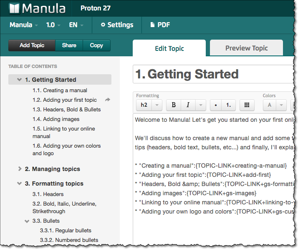Click inside the topic body text editor

pyautogui.click(x=214, y=179)
